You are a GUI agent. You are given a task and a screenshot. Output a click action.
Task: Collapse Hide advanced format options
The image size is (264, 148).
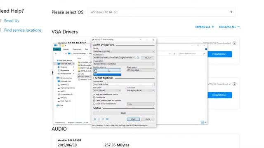[x=106, y=95]
